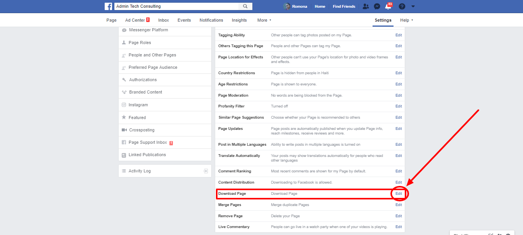The height and width of the screenshot is (235, 523).
Task: Edit Post in Multiple Languages
Action: point(399,145)
